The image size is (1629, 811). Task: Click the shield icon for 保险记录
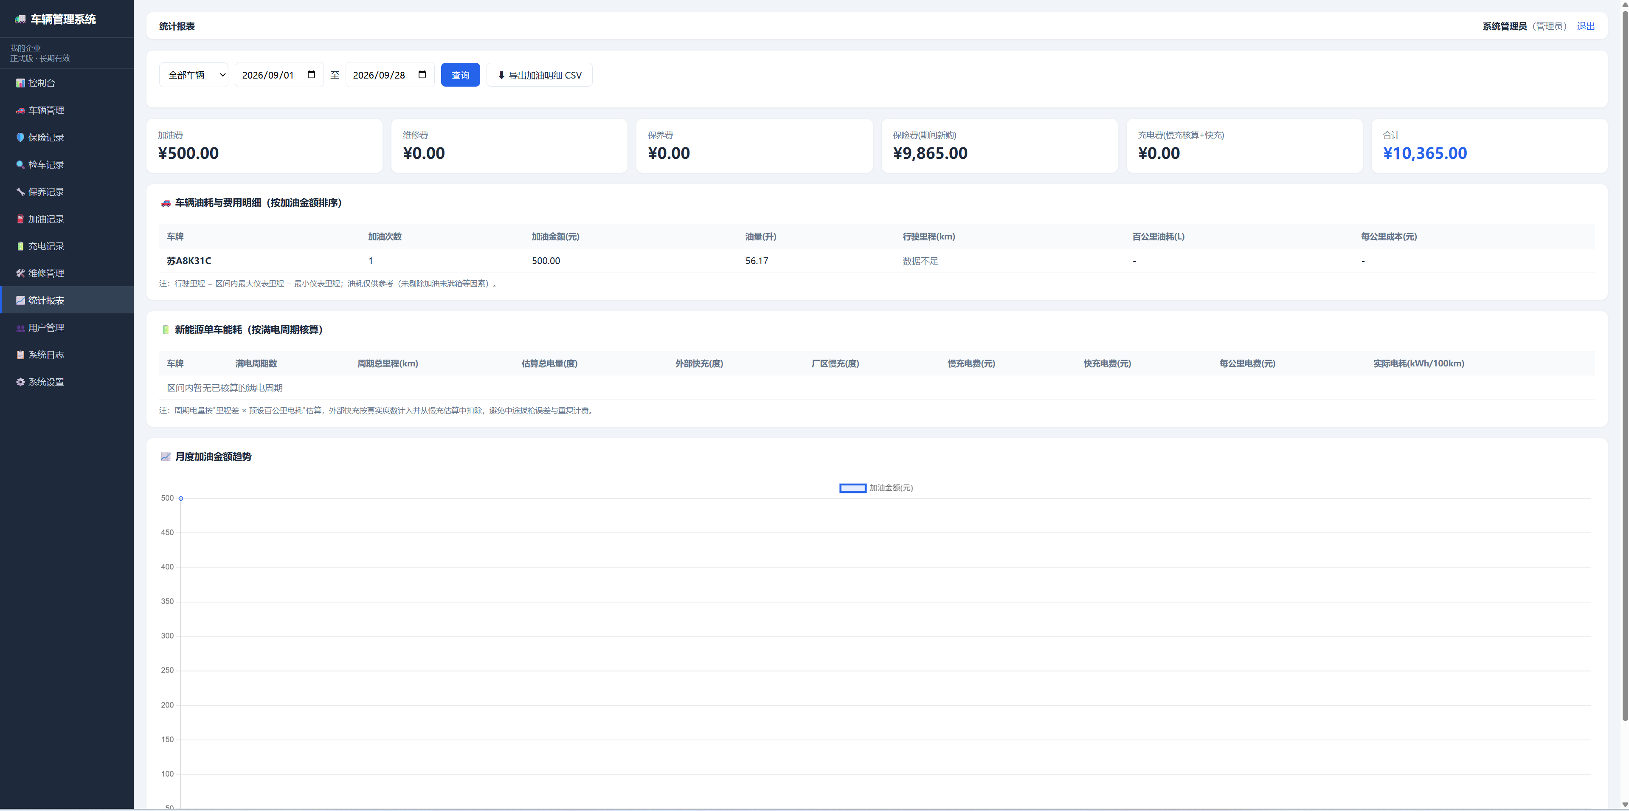20,137
